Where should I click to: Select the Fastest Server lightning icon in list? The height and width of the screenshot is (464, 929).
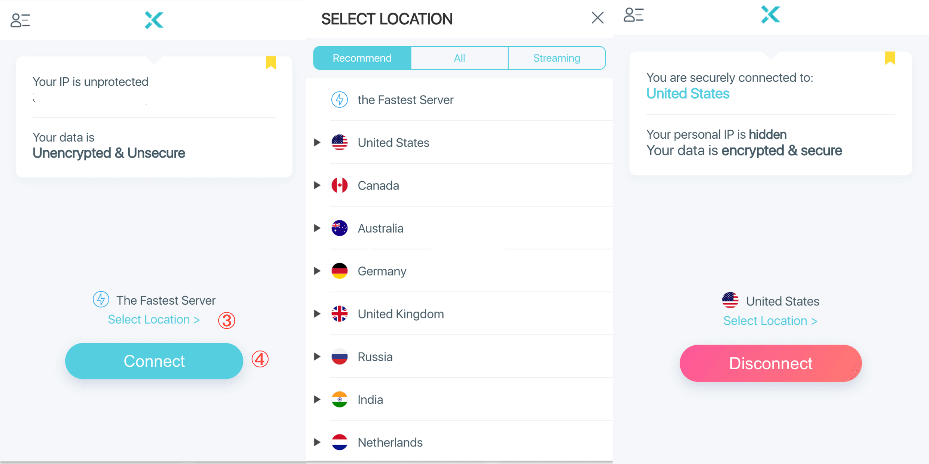click(339, 99)
